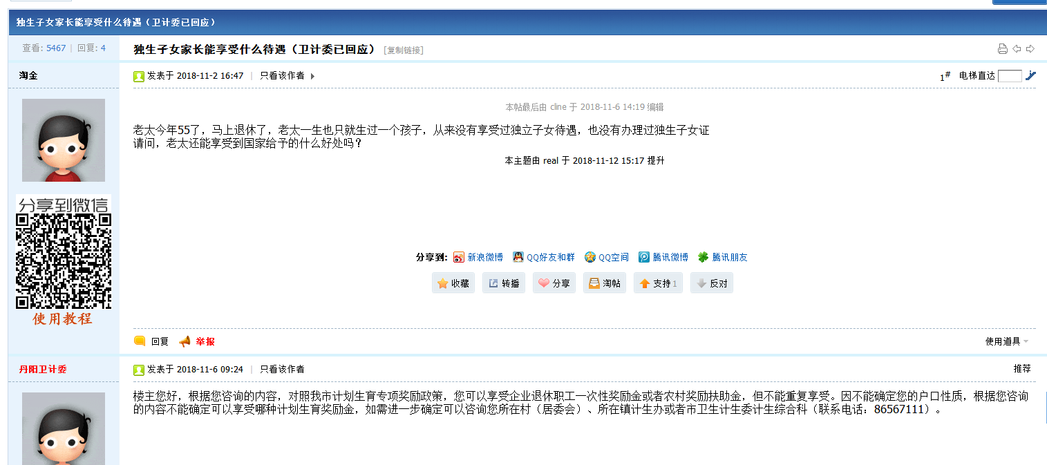Click 丹阳卫计委's avatar image

pos(64,428)
